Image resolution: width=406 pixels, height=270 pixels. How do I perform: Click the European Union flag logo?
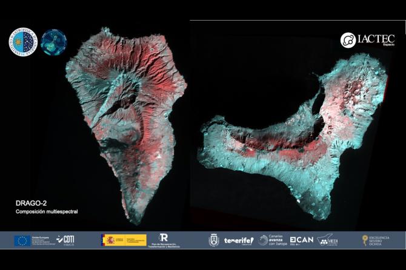click(22, 240)
